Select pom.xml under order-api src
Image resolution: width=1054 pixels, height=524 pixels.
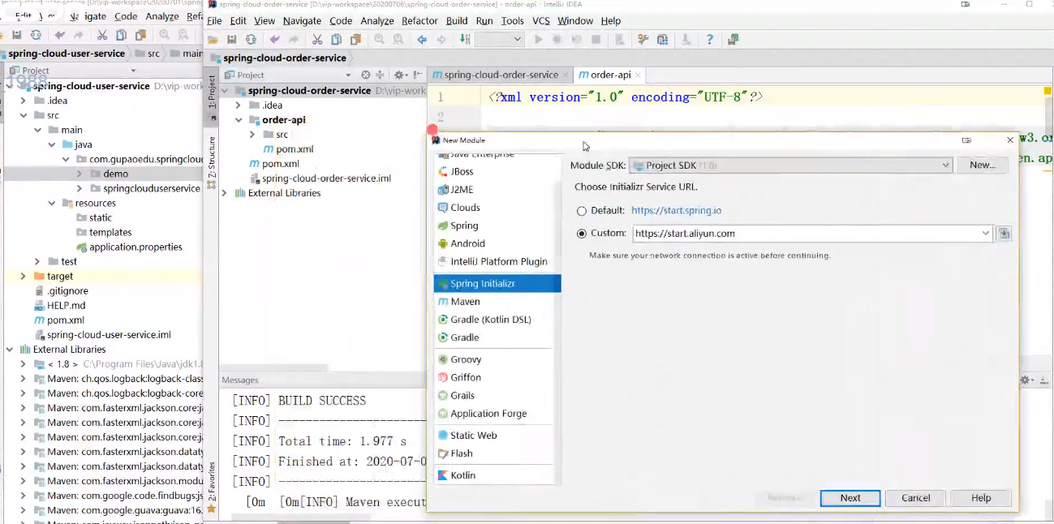(288, 149)
